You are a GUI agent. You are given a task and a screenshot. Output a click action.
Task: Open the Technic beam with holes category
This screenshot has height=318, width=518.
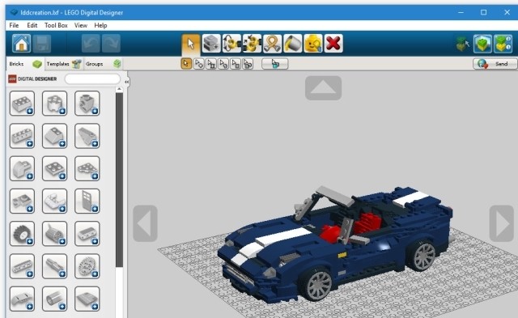87,234
